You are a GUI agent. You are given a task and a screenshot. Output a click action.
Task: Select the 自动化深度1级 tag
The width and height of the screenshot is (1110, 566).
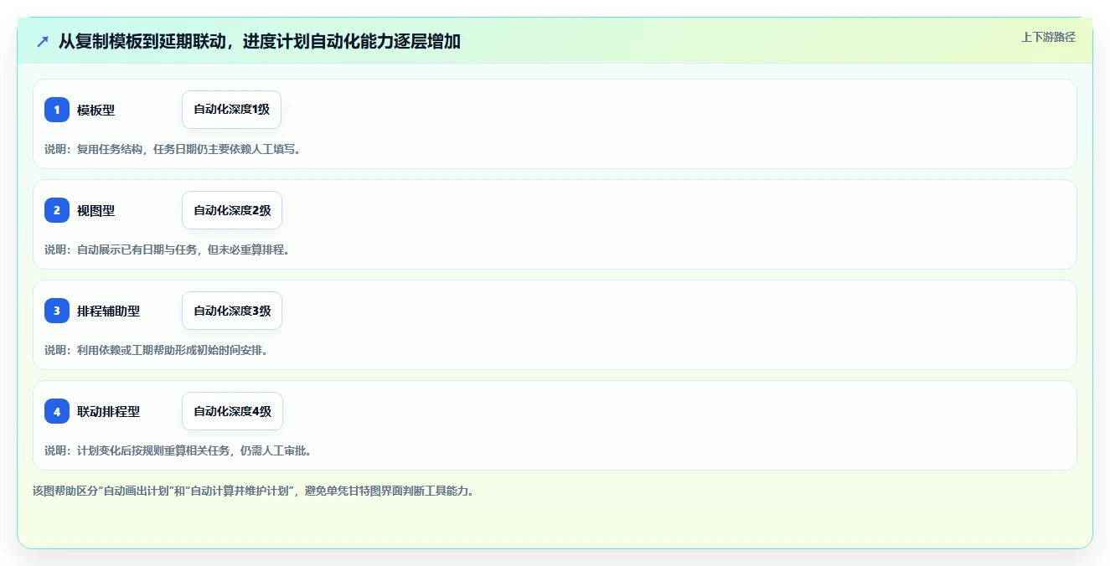pyautogui.click(x=231, y=110)
